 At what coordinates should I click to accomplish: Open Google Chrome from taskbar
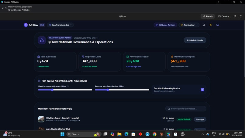[x=154, y=134]
